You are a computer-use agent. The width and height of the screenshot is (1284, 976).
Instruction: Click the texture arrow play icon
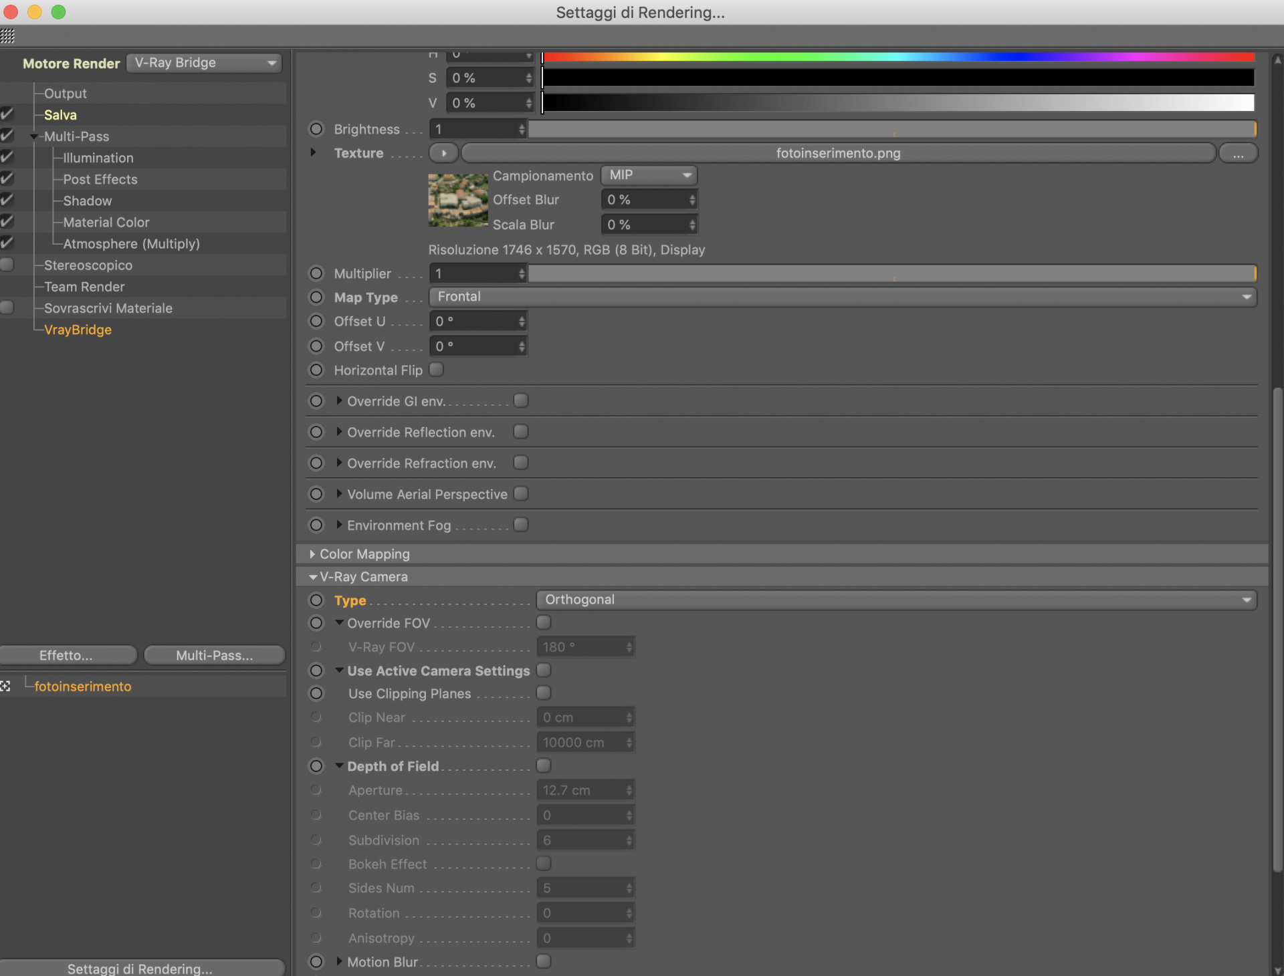click(443, 153)
